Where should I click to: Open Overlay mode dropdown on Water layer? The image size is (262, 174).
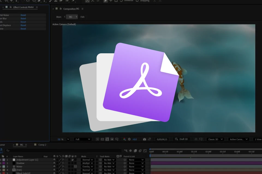click(87, 166)
